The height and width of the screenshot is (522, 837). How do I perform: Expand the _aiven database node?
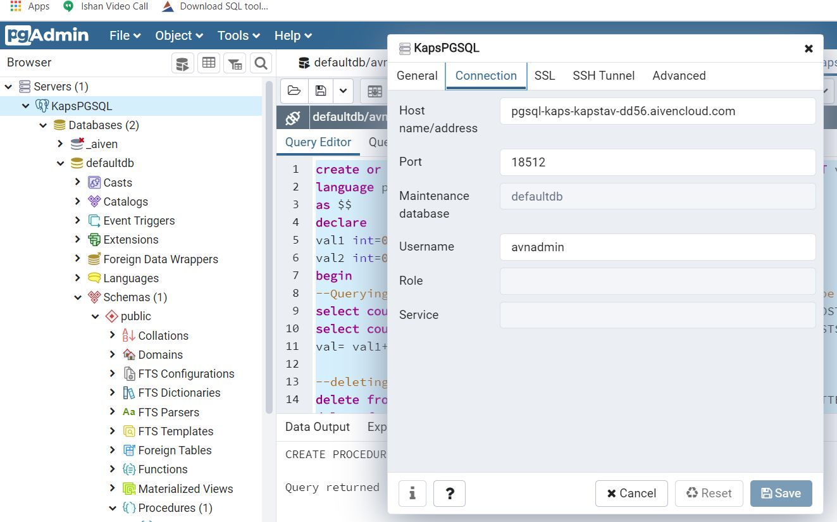click(60, 144)
